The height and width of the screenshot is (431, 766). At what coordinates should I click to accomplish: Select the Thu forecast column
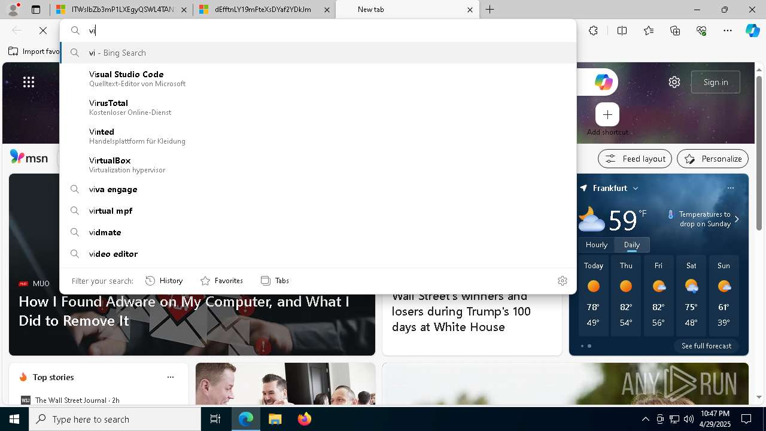click(626, 296)
